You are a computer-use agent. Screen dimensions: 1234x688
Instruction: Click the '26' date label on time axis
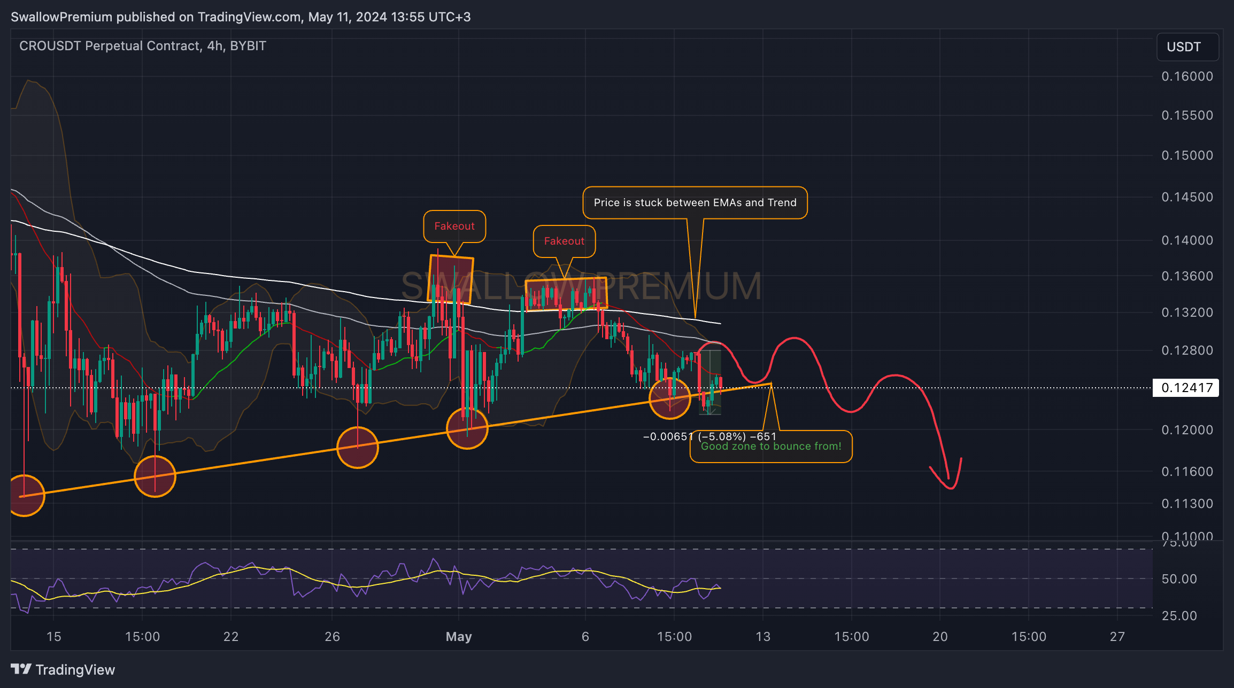click(x=333, y=637)
